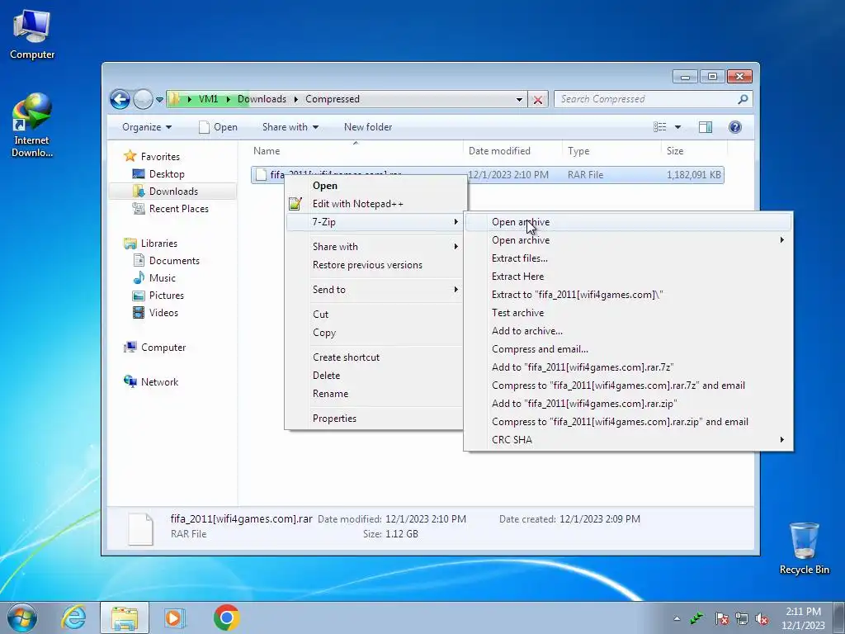
Task: Launch Google Chrome from taskbar
Action: coord(226,617)
